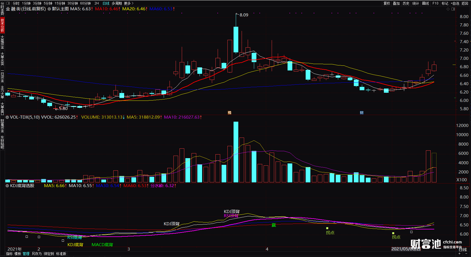Click the 赢 marker in KDJ pane
Viewport: 471px width, 257px height.
[274, 225]
